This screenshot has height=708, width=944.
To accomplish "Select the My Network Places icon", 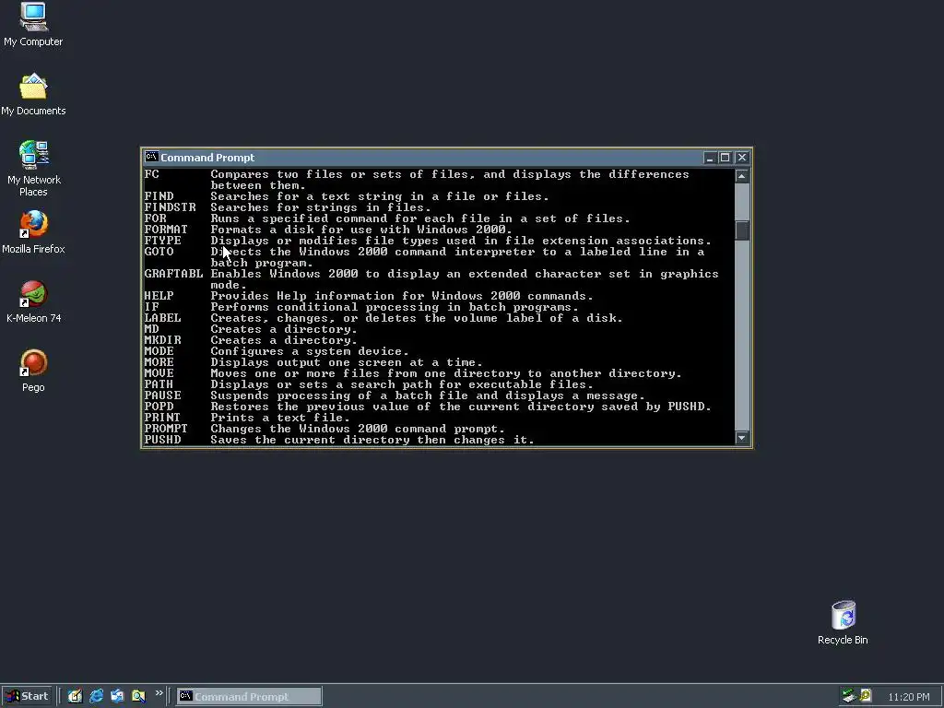I will [x=33, y=169].
